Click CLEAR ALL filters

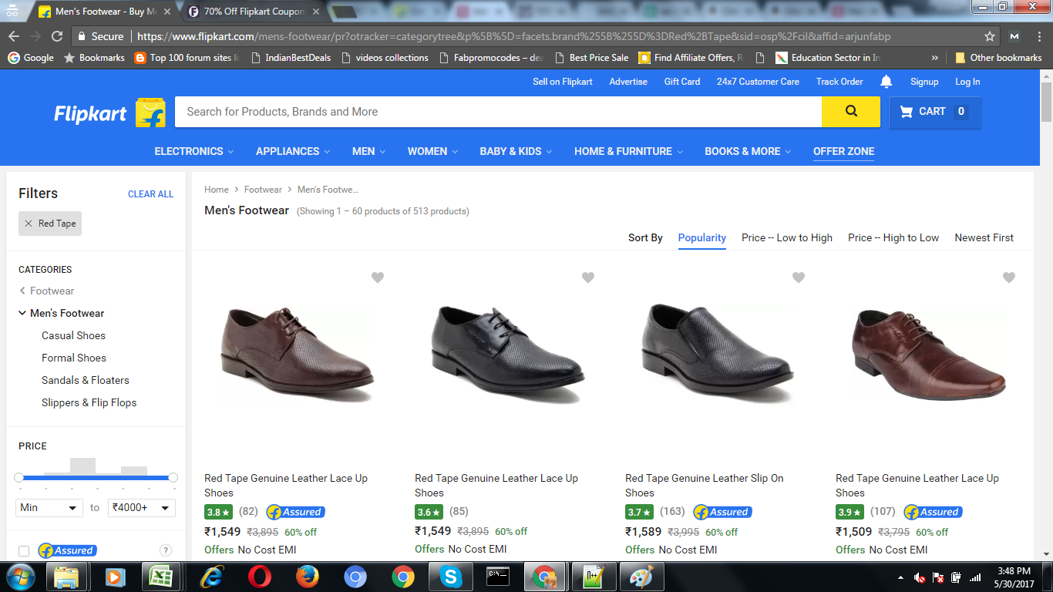[x=150, y=194]
